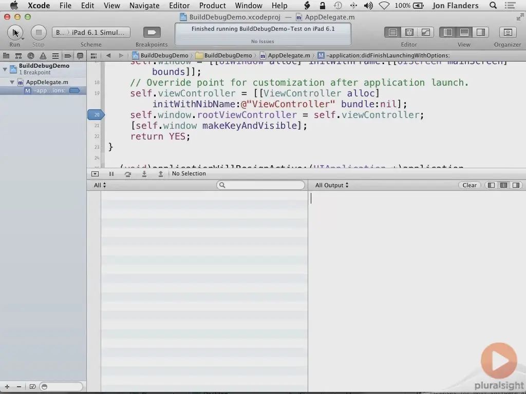Open the All output filter dropdown
526x394 pixels.
99,185
